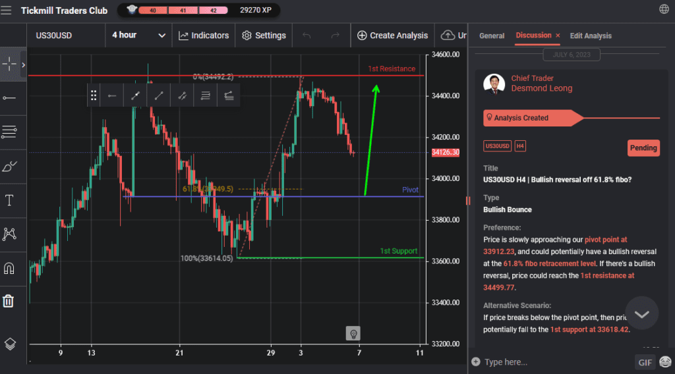Open the Fibonacci lines tool group
This screenshot has width=675, height=374.
[9, 132]
